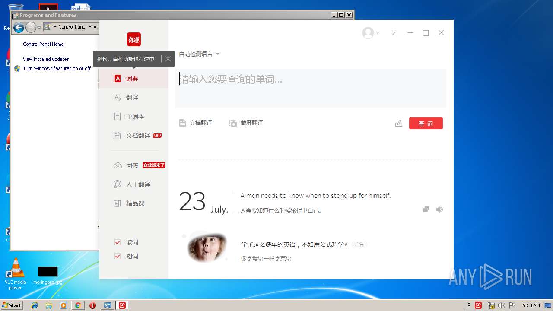Click the 翻译 sidebar icon
Screen dimensions: 553x311
coord(117,98)
